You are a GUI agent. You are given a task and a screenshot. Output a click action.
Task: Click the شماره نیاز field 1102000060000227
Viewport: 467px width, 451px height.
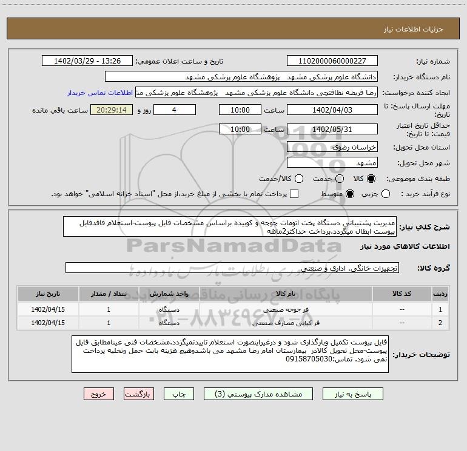coord(332,61)
